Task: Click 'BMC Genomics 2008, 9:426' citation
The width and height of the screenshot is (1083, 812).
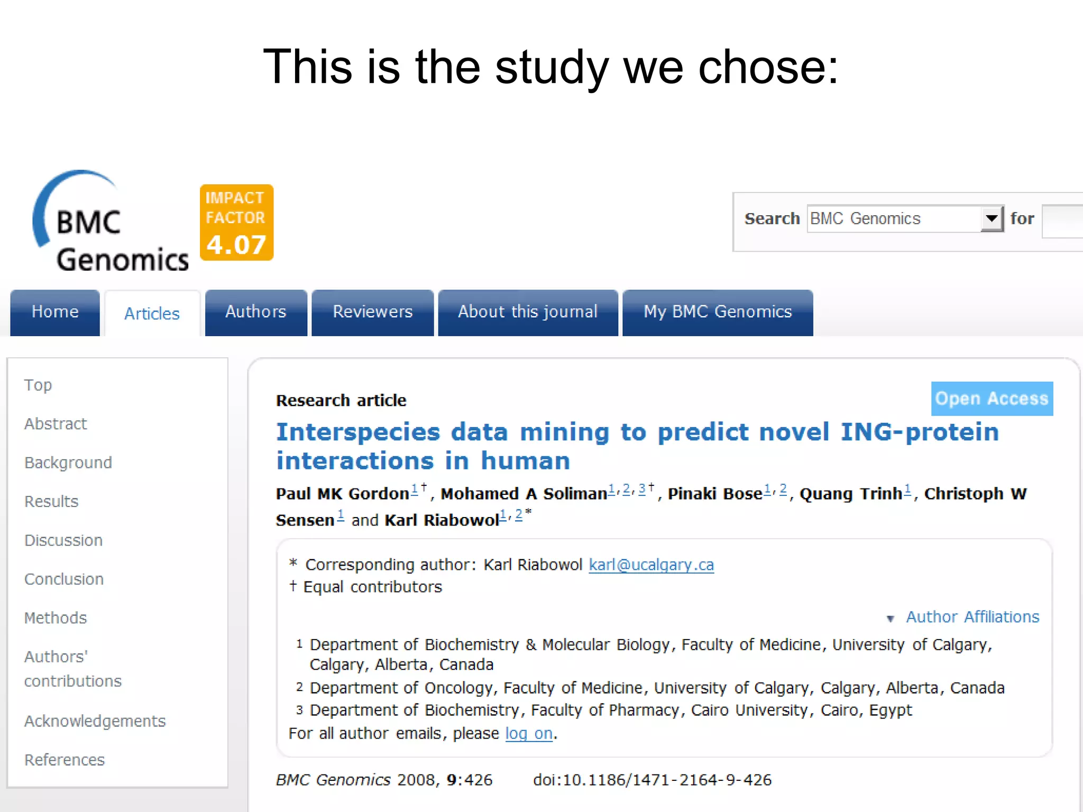Action: 384,780
